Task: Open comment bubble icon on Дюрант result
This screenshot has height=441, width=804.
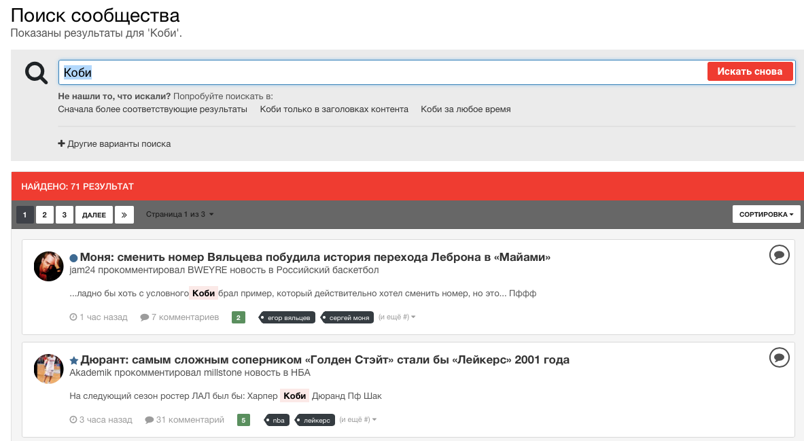Action: 779,357
